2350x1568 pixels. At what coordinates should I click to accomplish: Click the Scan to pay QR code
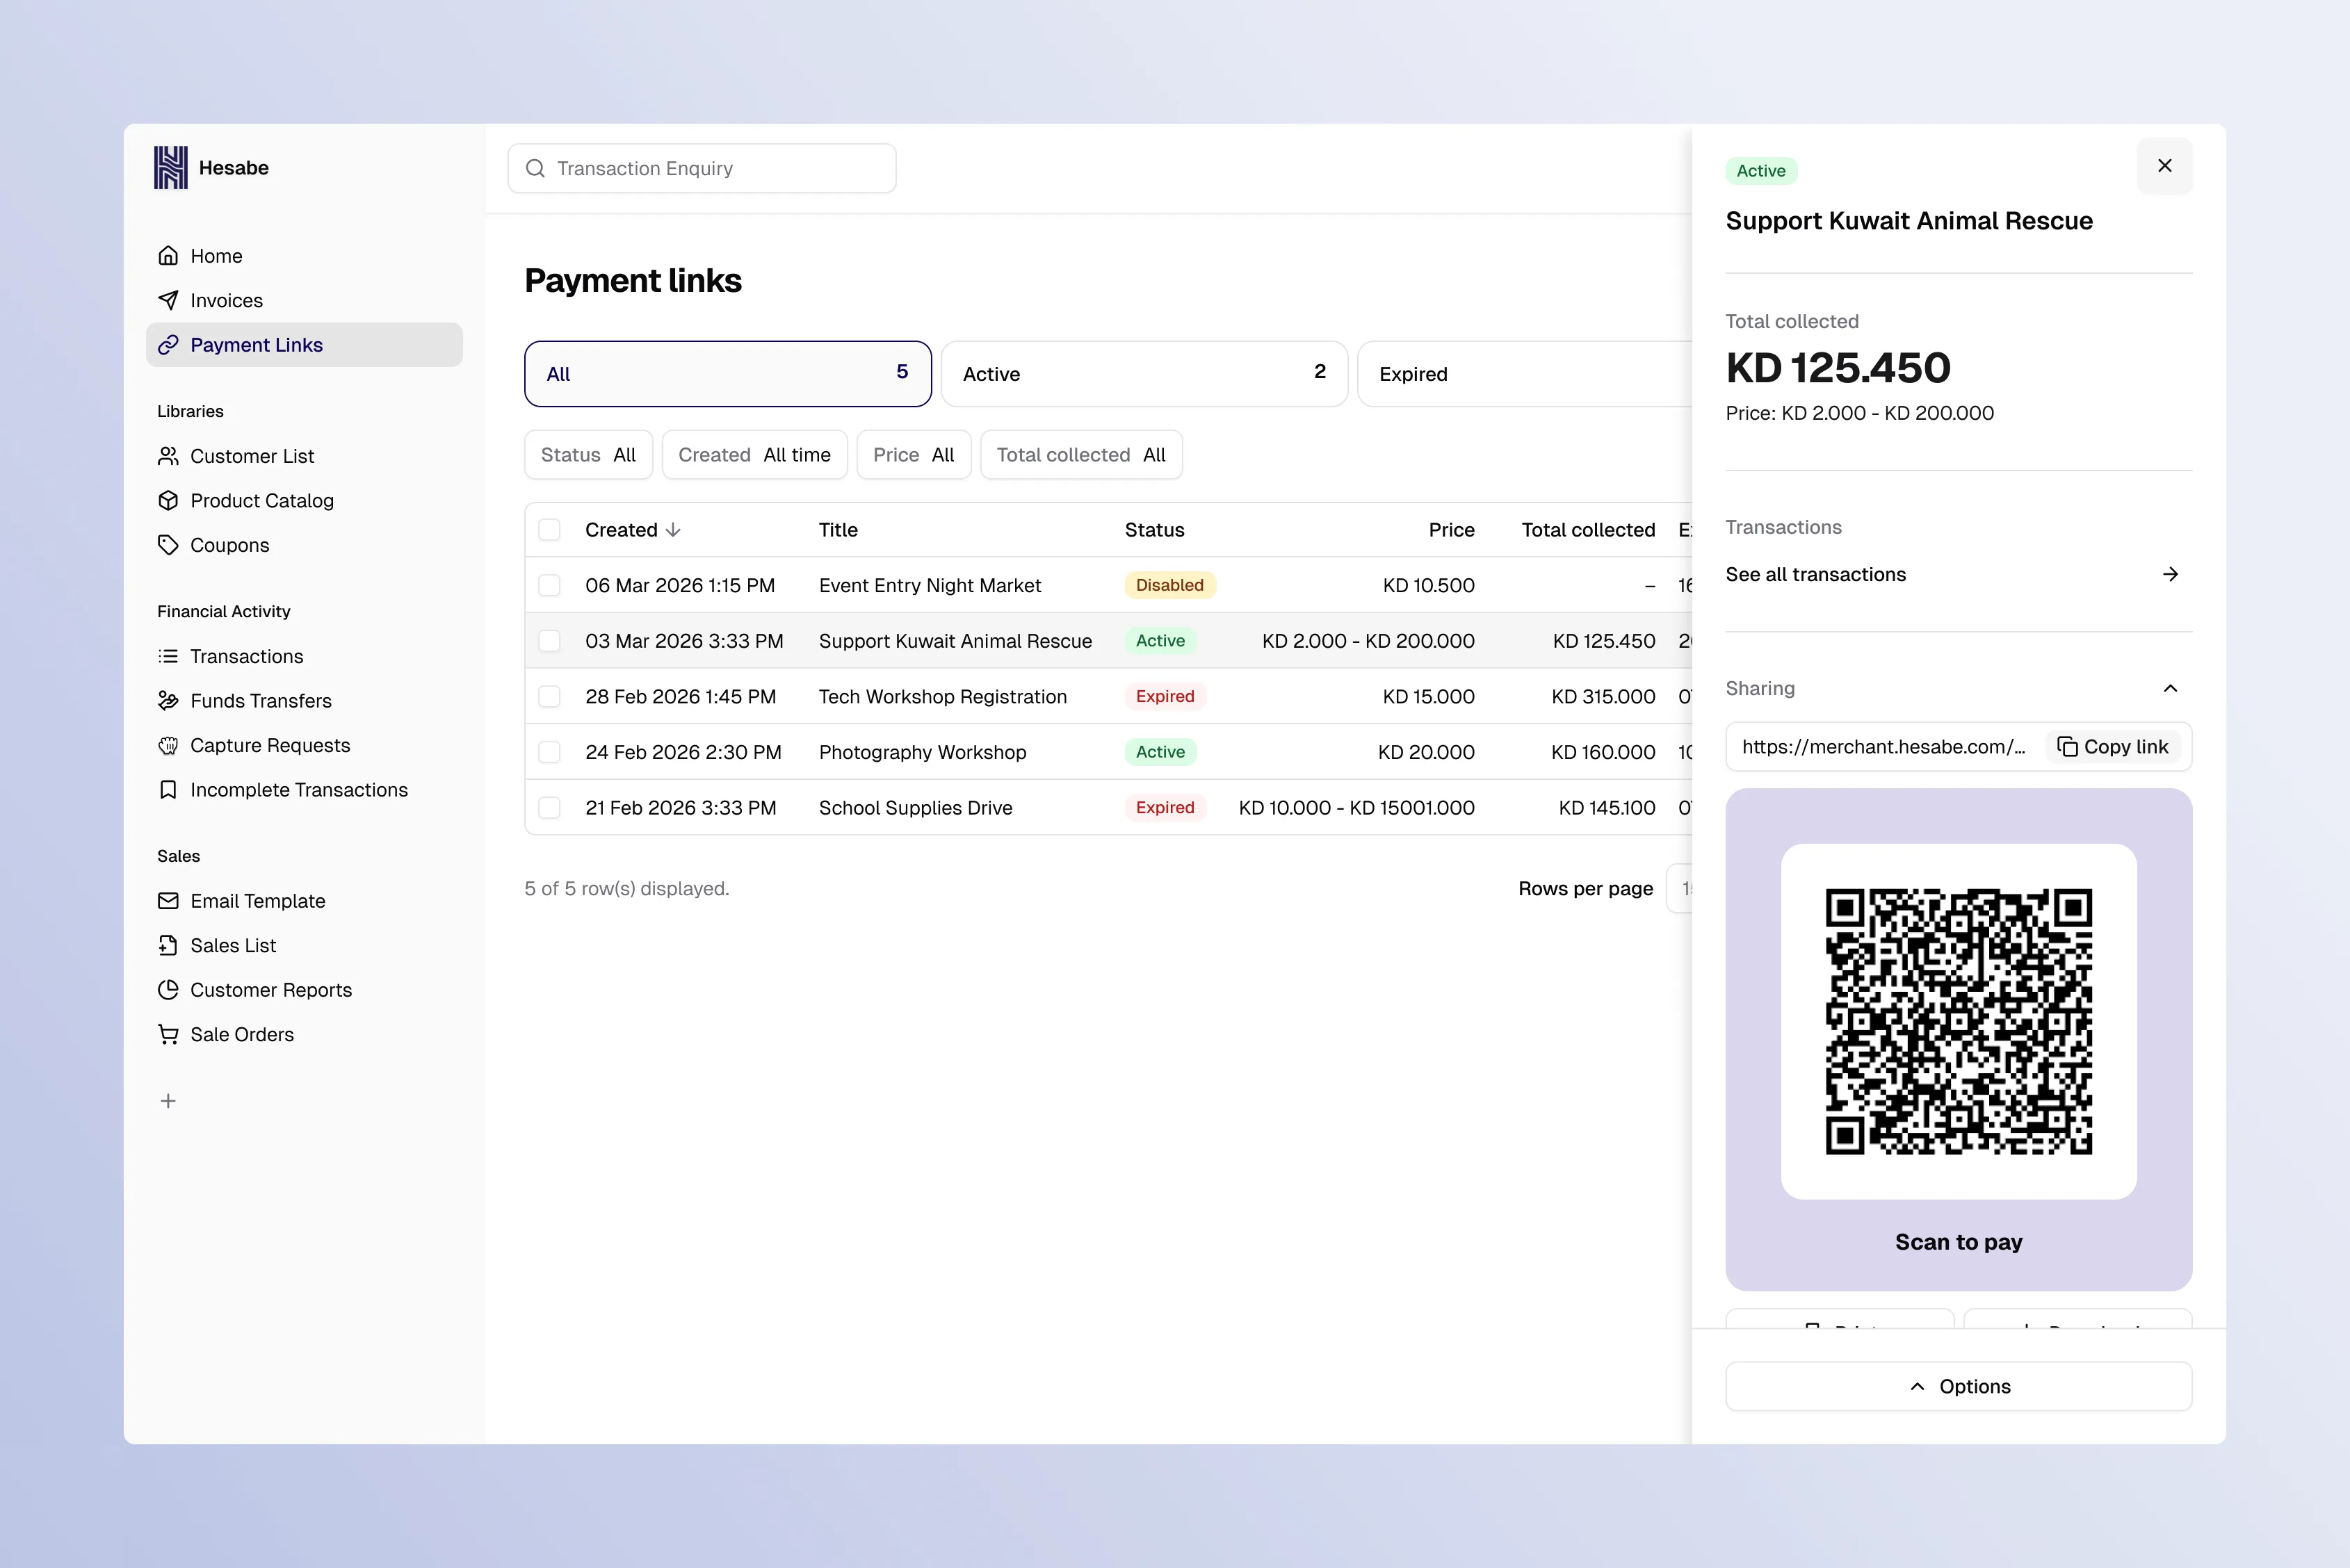tap(1958, 1021)
